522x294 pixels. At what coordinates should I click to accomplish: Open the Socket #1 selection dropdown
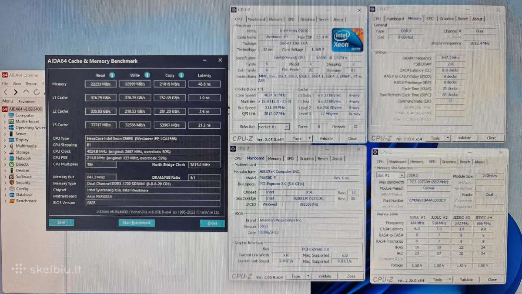(x=286, y=127)
